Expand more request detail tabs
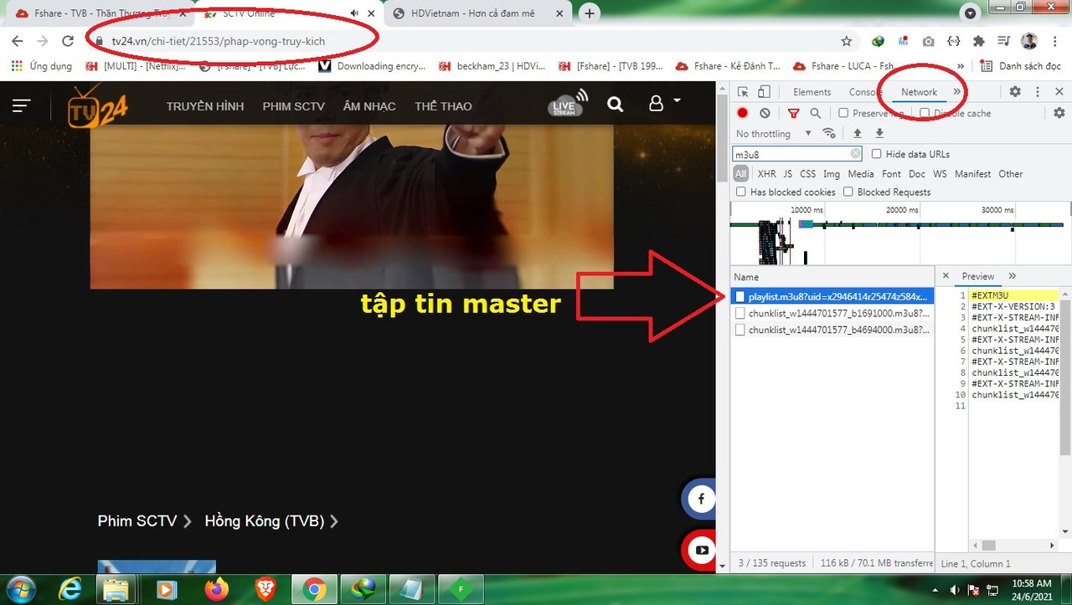Viewport: 1072px width, 605px height. coord(1012,276)
